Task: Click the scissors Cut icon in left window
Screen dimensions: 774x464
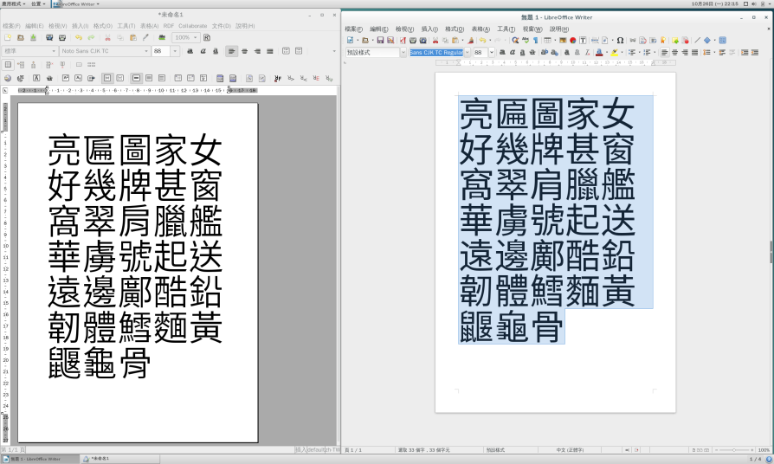Action: pos(107,38)
